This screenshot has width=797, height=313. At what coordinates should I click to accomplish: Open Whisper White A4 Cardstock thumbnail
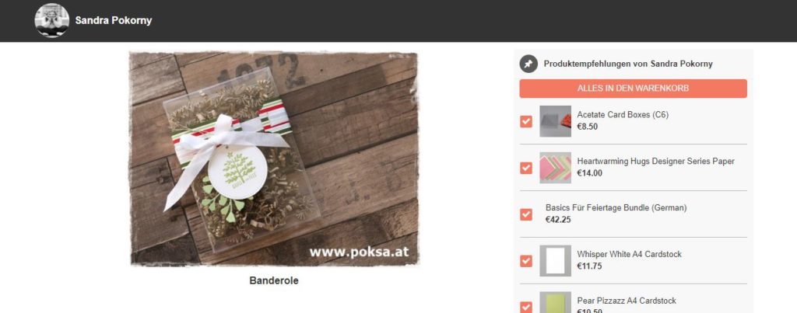pyautogui.click(x=555, y=261)
